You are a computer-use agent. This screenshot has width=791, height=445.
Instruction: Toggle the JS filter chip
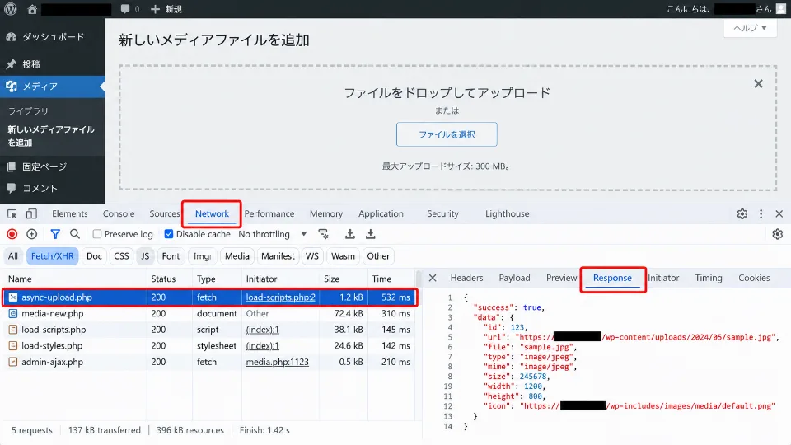click(x=145, y=256)
